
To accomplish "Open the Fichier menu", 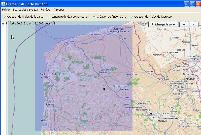I will [x=6, y=10].
